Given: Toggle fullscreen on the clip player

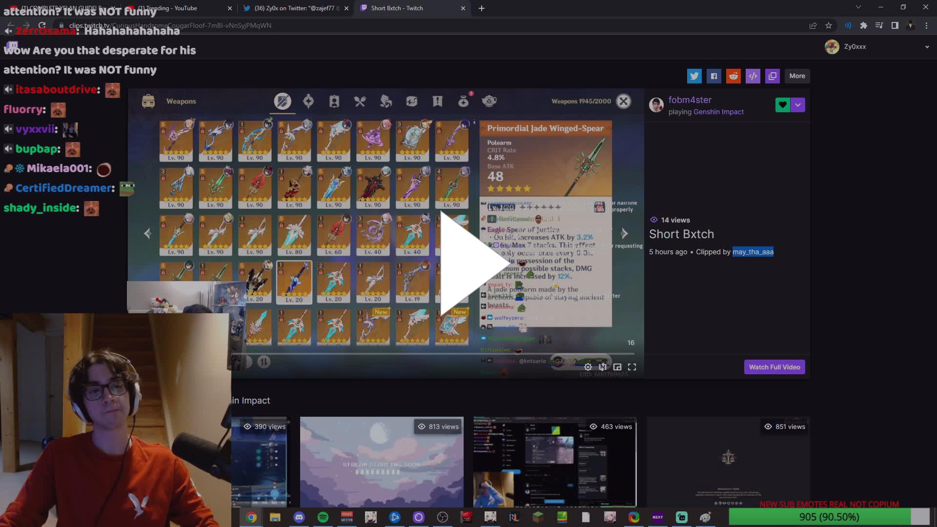Looking at the screenshot, I should (632, 366).
